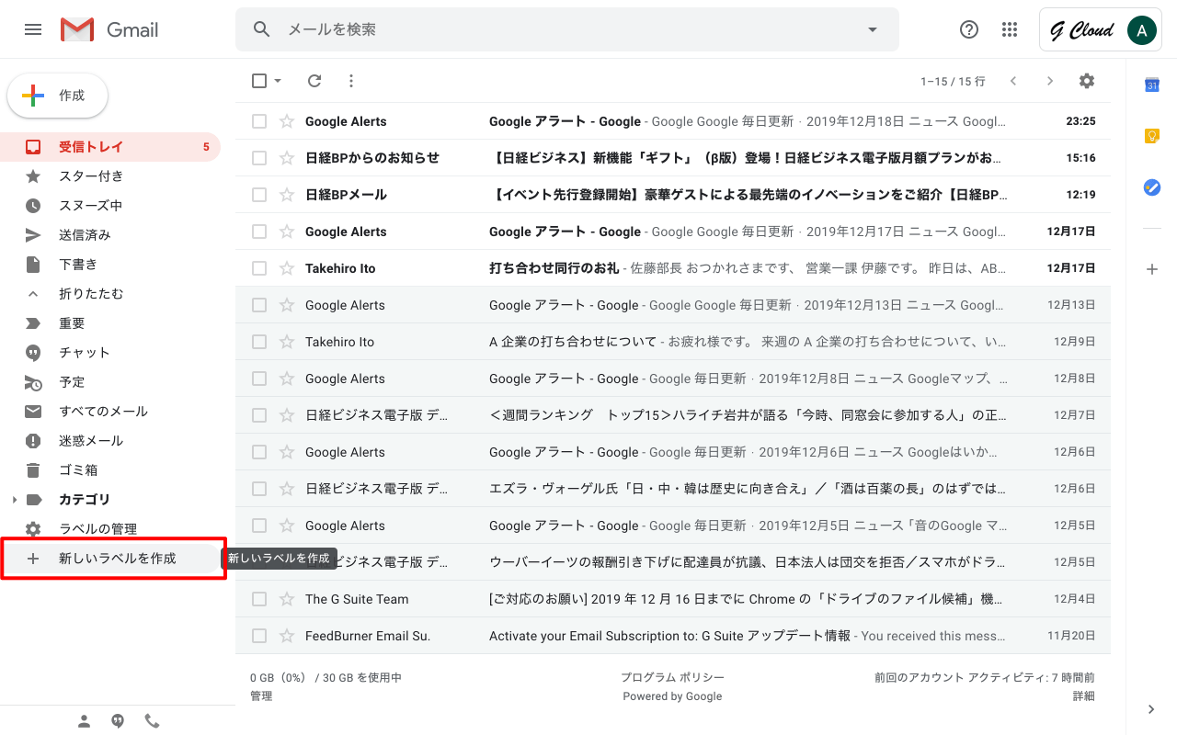Open the select dropdown arrow

point(278,81)
